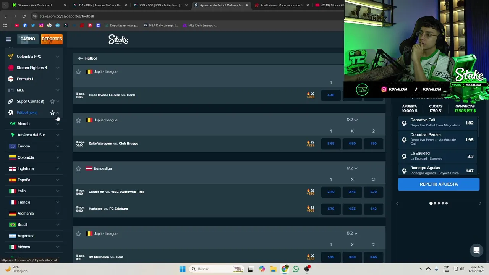Expand Europa submenu chevron
The height and width of the screenshot is (275, 489).
click(x=58, y=146)
